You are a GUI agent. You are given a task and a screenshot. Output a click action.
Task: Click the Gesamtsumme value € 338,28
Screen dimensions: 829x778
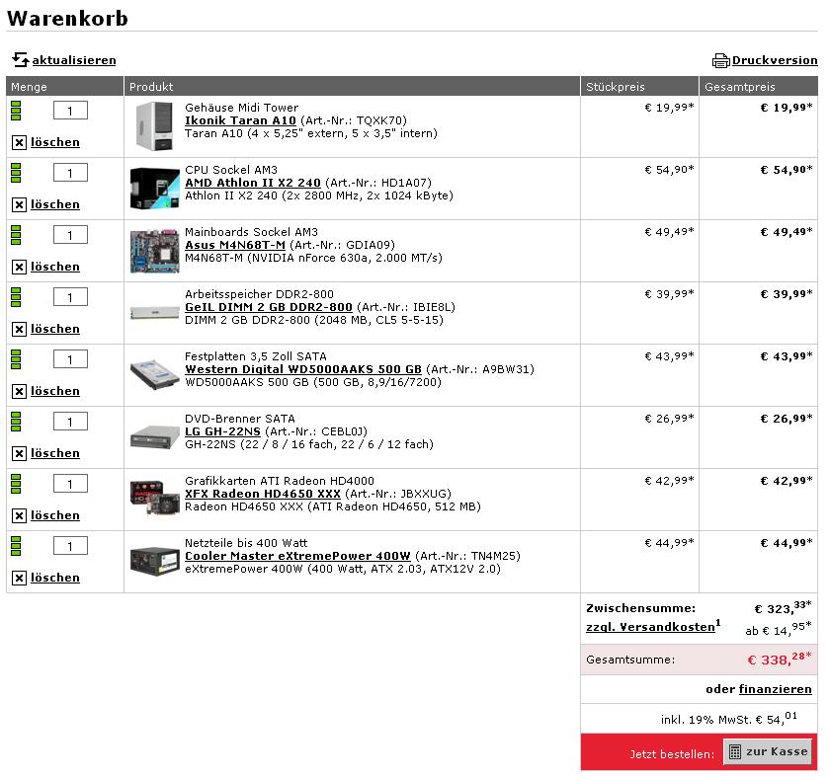point(780,660)
